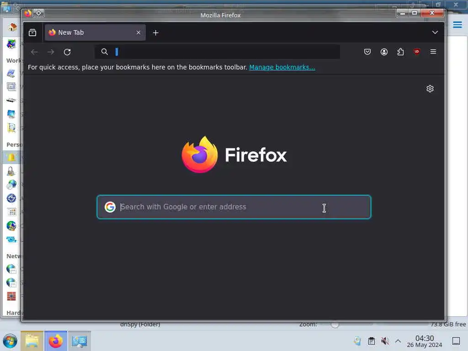
Task: Open the clock showing 04:30
Action: coord(425,341)
